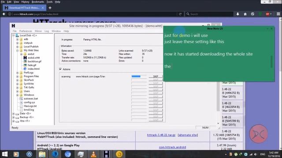Open HTTrack Help menu

pyautogui.click(x=66, y=31)
